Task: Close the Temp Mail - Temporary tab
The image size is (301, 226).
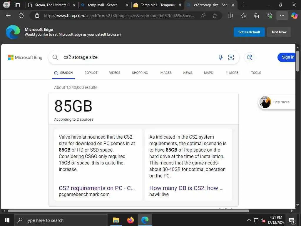Action: pyautogui.click(x=180, y=5)
